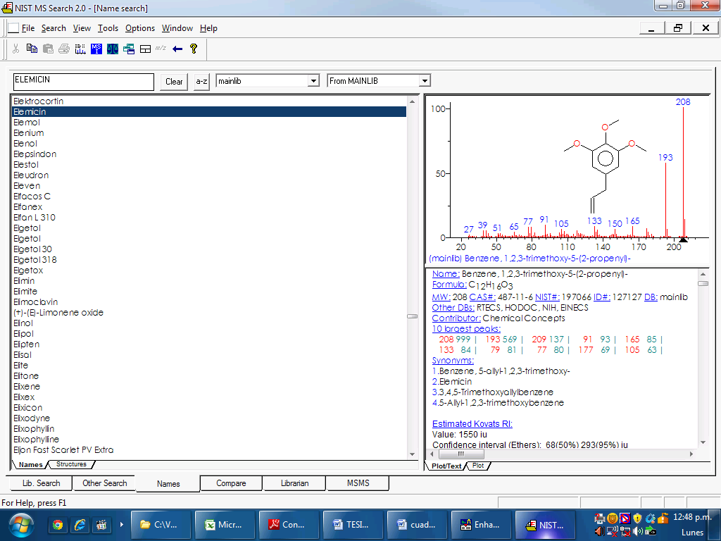Select Elektrocortin in the names list

tap(38, 101)
